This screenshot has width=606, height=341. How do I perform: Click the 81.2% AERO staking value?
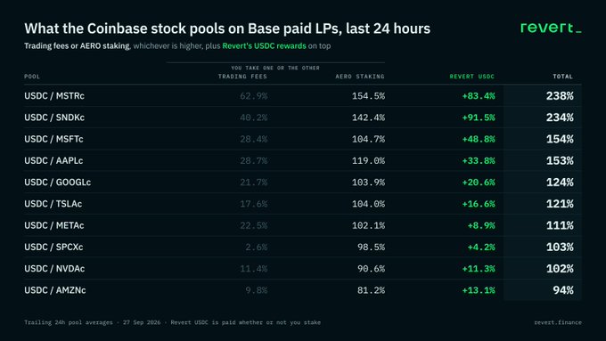(371, 290)
